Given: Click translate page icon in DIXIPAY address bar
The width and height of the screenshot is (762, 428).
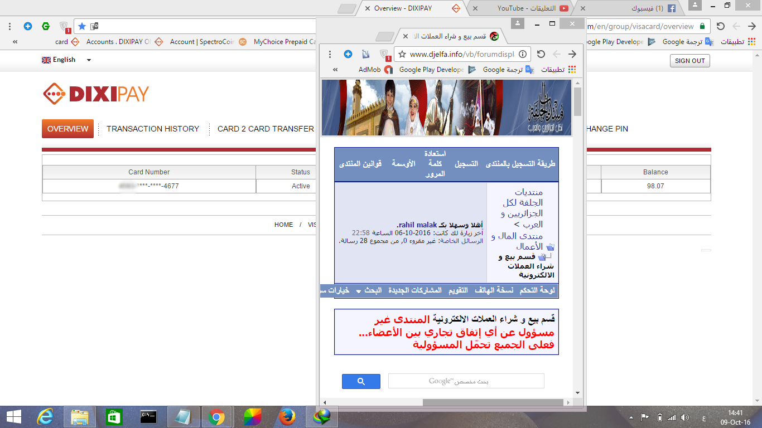Looking at the screenshot, I should point(94,26).
